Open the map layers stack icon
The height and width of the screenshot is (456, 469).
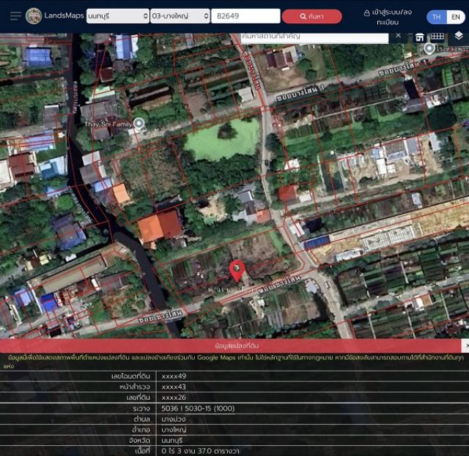(x=459, y=36)
